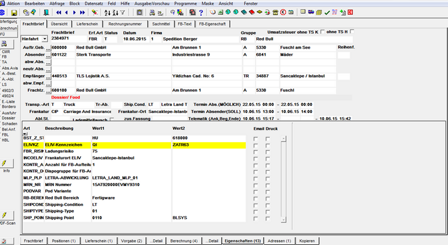
Task: Open the Berechnung (4) bottom tab
Action: (x=184, y=241)
